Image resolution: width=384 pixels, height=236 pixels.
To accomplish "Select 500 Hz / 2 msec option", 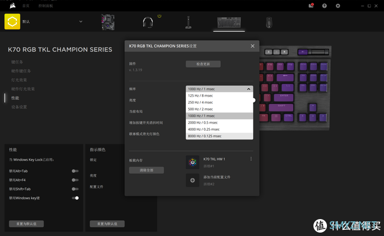I will [x=220, y=109].
